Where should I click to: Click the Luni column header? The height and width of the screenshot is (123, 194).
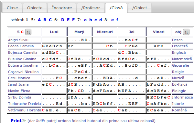(x=54, y=32)
